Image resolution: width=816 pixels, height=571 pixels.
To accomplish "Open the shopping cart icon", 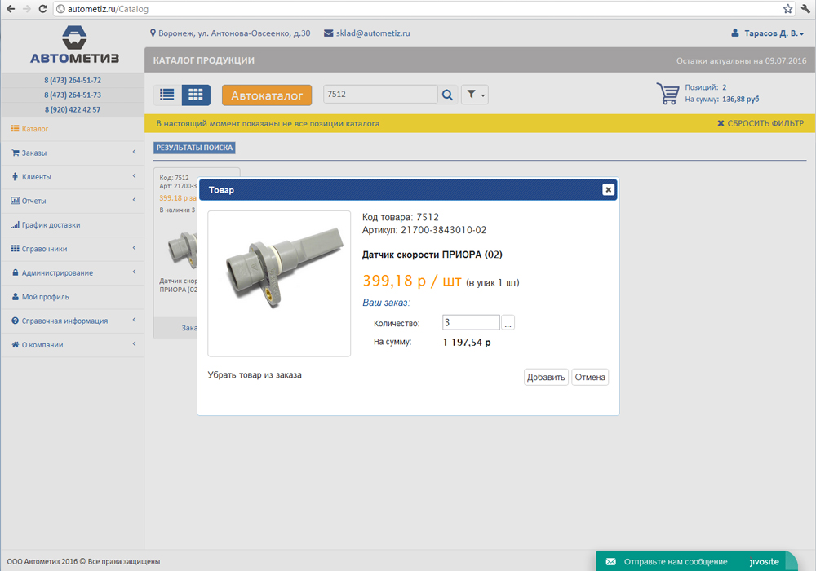I will [x=667, y=93].
